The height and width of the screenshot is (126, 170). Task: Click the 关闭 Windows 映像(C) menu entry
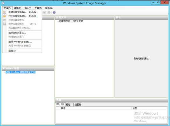pyautogui.click(x=22, y=45)
